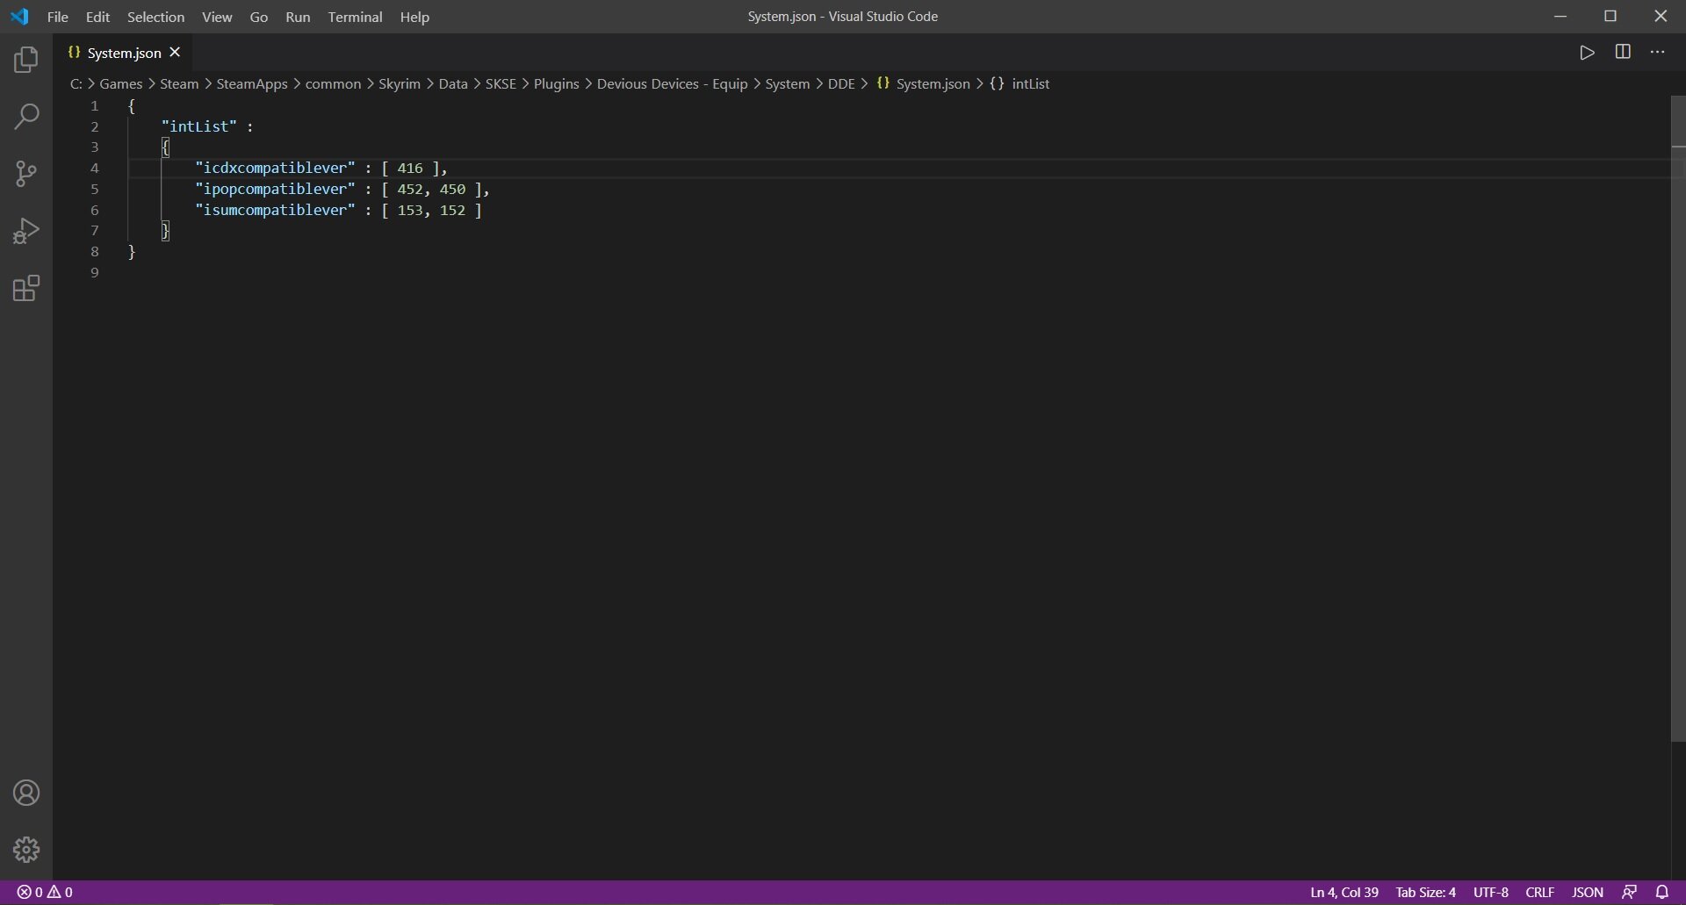Screen dimensions: 1686x905
Task: Open the Extensions view icon
Action: [26, 288]
